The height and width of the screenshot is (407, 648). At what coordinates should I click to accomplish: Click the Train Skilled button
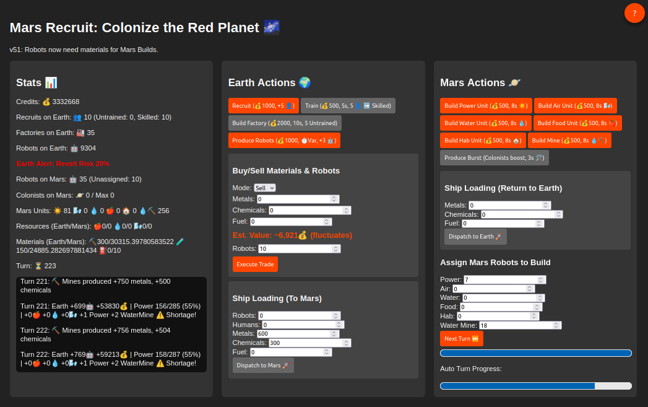347,105
